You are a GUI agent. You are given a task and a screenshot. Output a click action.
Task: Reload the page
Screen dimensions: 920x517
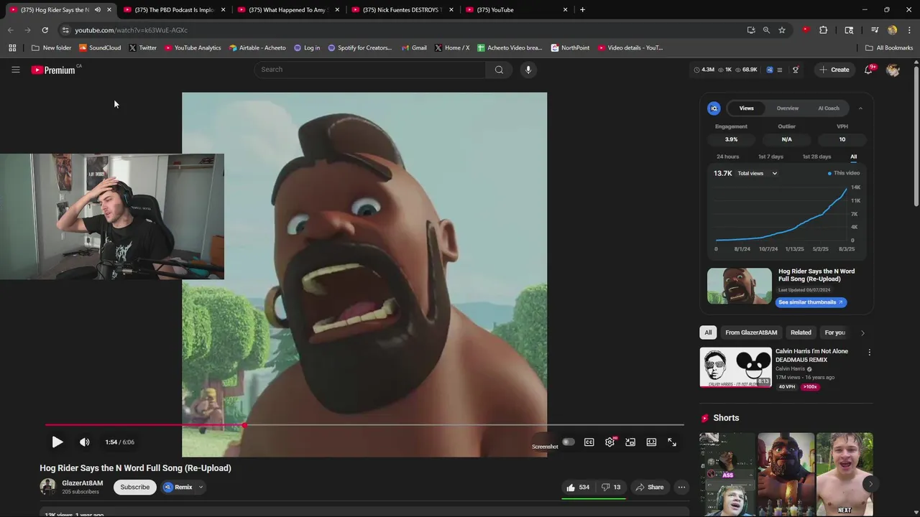(x=45, y=30)
